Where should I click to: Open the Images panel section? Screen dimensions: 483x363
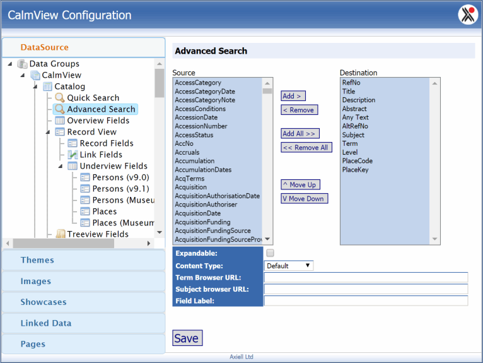click(83, 281)
